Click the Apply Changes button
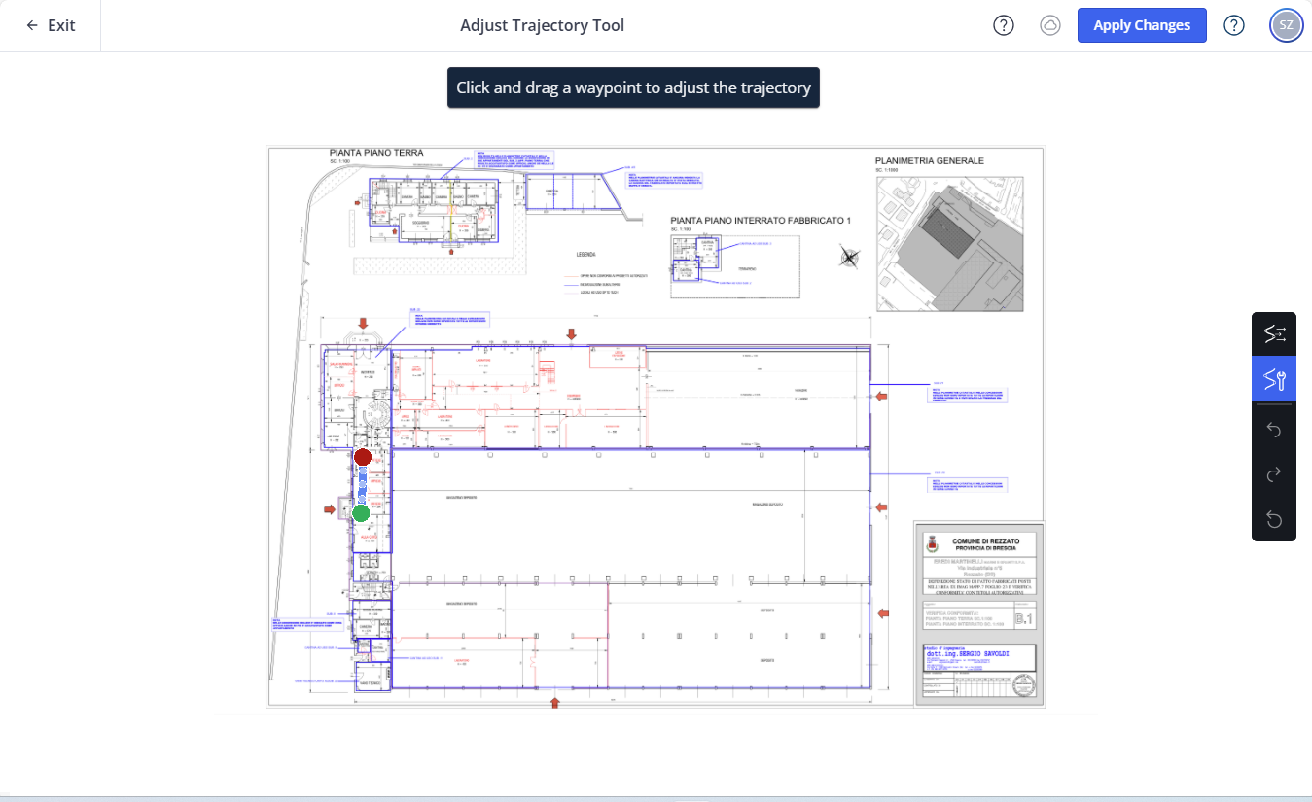 tap(1141, 25)
